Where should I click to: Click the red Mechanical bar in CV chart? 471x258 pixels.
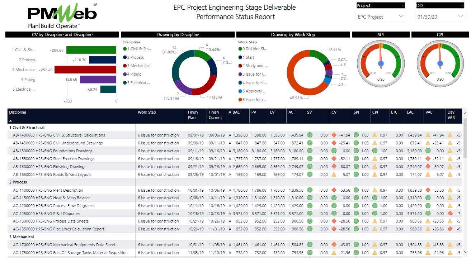tap(85, 70)
